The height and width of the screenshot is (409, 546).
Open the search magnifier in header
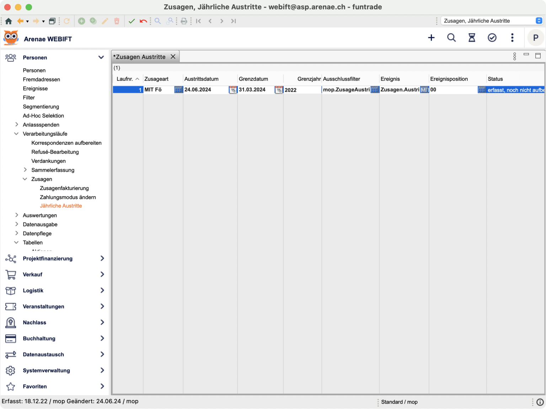tap(451, 38)
